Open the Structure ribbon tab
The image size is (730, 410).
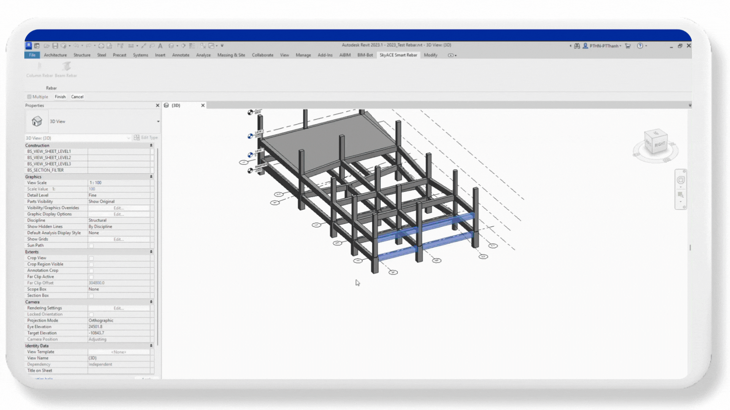click(82, 55)
